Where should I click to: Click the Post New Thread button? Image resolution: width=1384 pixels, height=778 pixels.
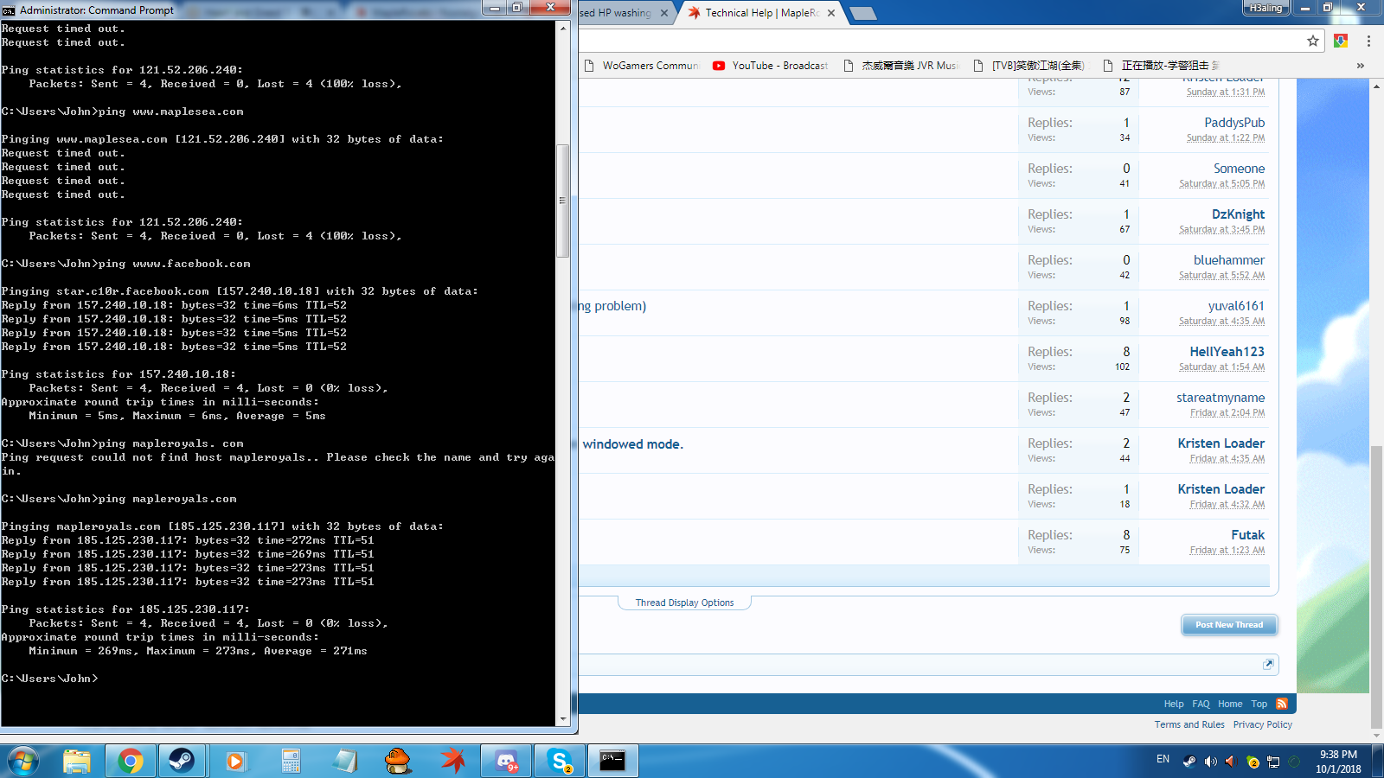(1228, 625)
